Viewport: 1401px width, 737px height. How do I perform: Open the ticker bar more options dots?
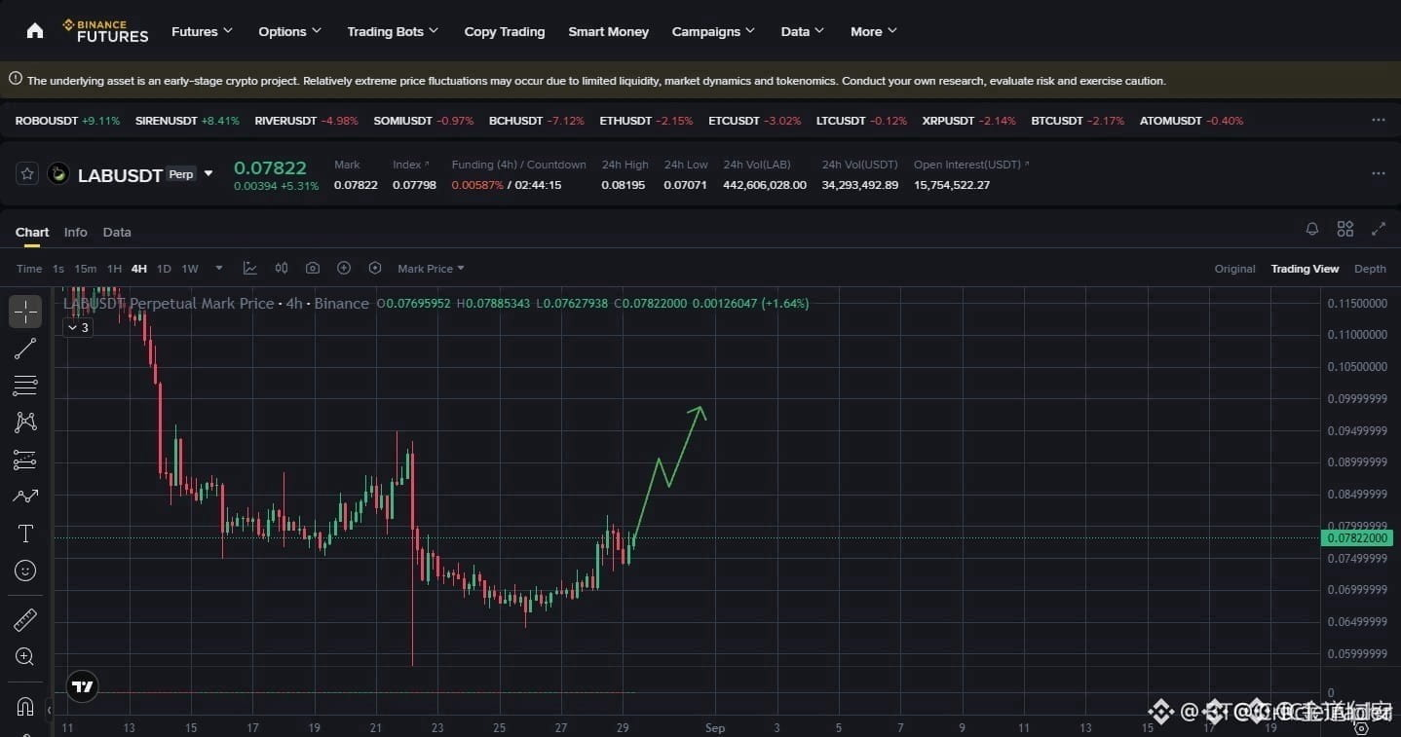pyautogui.click(x=1379, y=120)
